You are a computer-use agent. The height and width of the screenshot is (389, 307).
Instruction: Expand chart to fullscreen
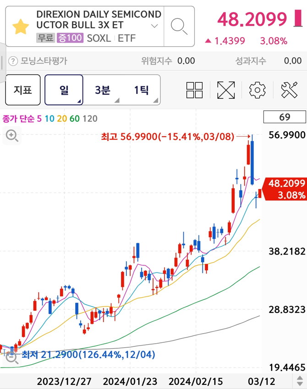tap(226, 90)
